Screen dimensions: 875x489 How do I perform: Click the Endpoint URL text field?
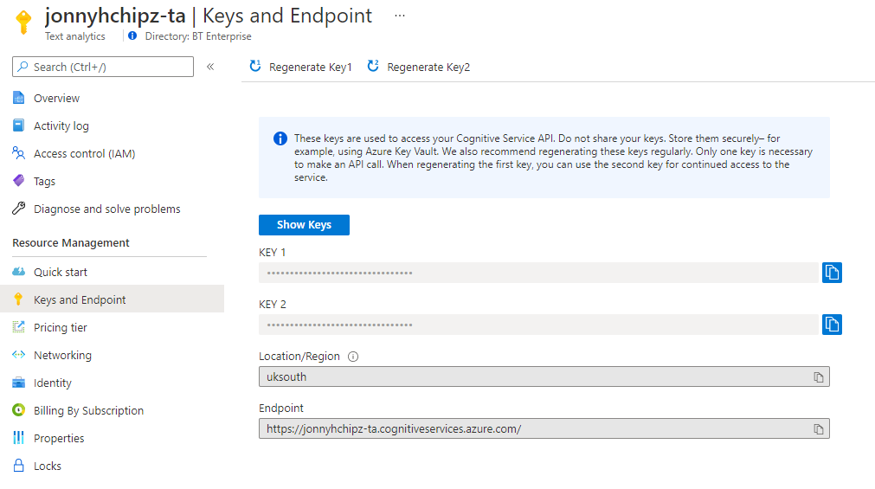coord(532,429)
